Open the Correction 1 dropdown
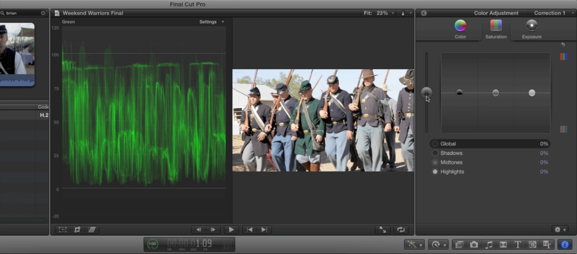 point(553,13)
